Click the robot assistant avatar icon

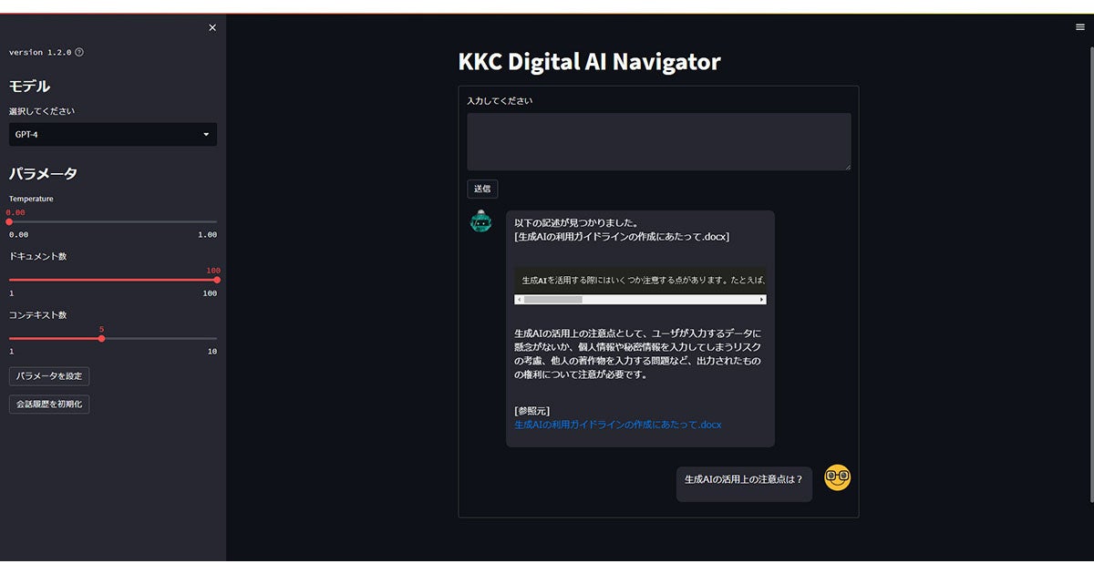(x=480, y=220)
